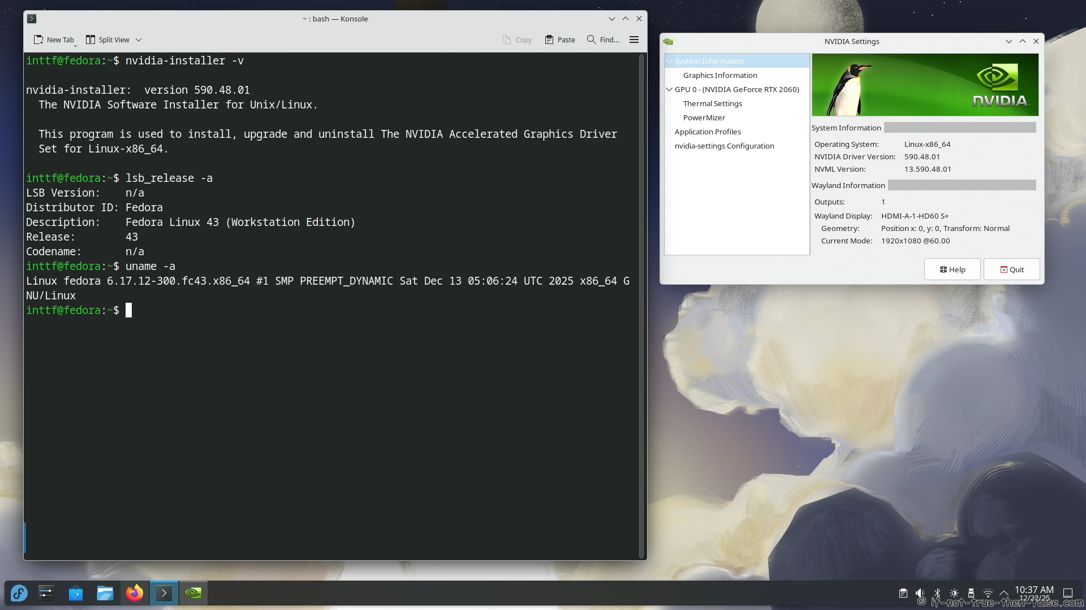Open the clock showing 10:37 AM
The width and height of the screenshot is (1086, 610).
[1035, 593]
